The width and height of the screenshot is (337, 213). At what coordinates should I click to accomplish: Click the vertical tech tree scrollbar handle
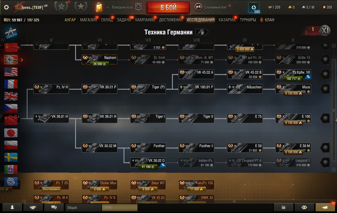(x=334, y=110)
